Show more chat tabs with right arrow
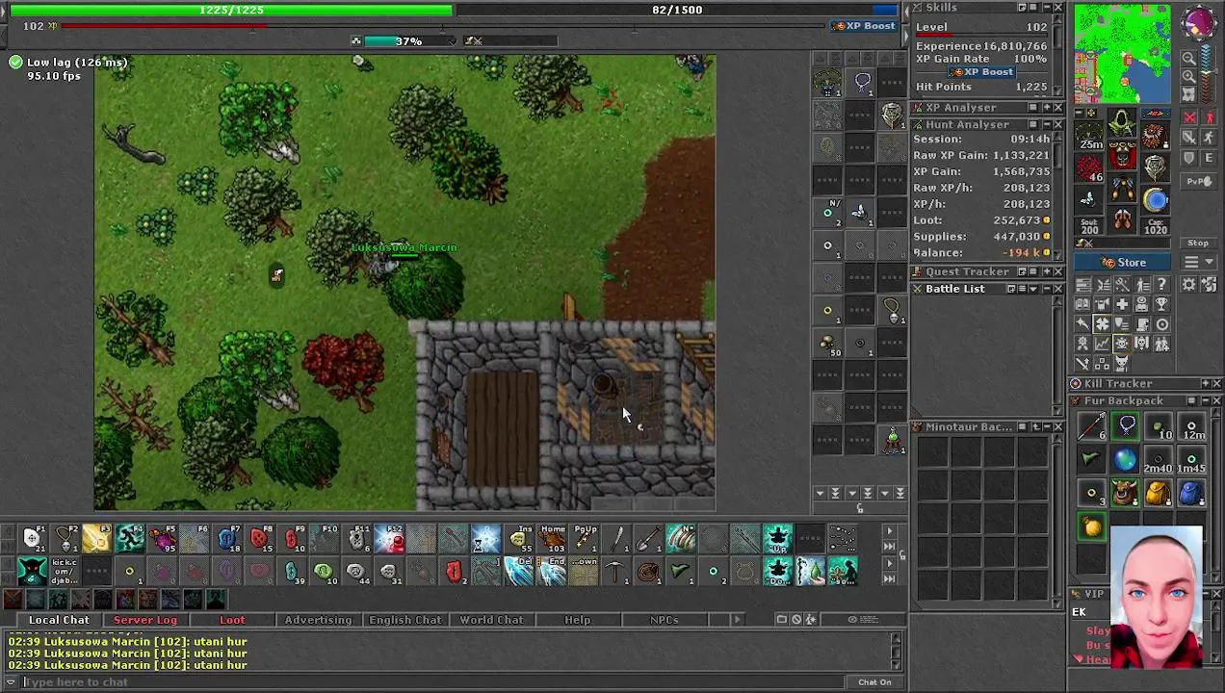Screen dimensions: 1225x693 [x=738, y=620]
